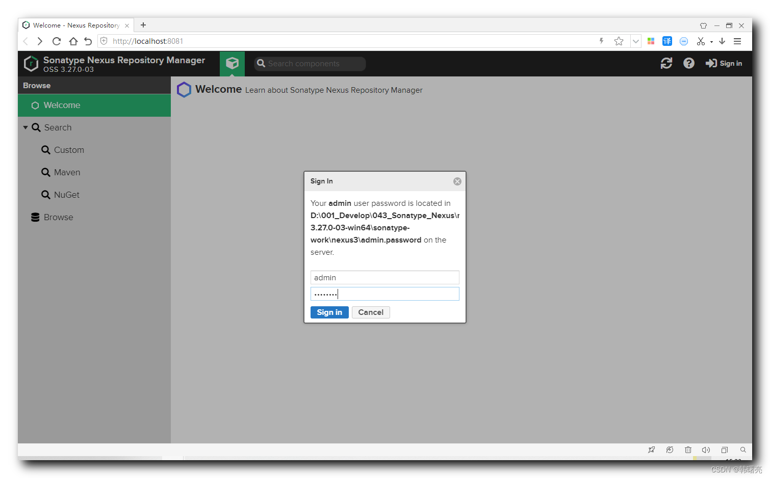Click the scissors screenshot tool icon
Screen dimensions: 770x478
coord(701,41)
